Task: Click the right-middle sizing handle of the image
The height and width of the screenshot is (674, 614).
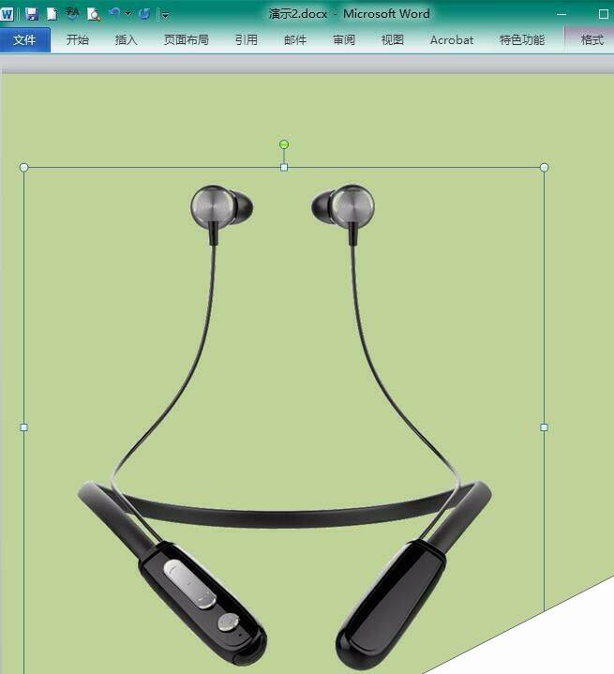Action: [544, 427]
